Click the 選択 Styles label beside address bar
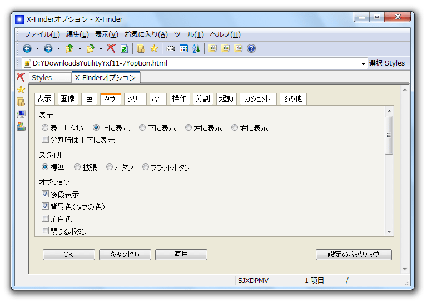The height and width of the screenshot is (303, 427). tap(387, 63)
